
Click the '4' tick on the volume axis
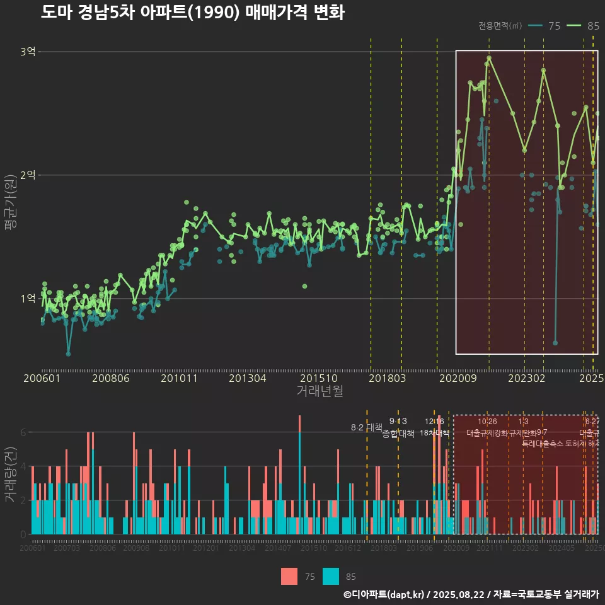[23, 466]
